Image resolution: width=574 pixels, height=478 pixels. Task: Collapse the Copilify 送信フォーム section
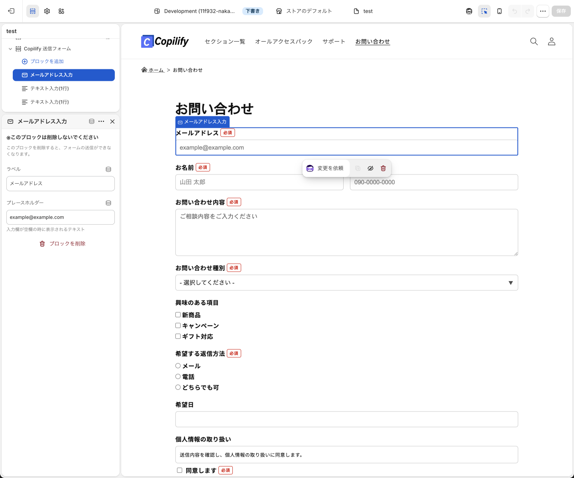tap(10, 49)
